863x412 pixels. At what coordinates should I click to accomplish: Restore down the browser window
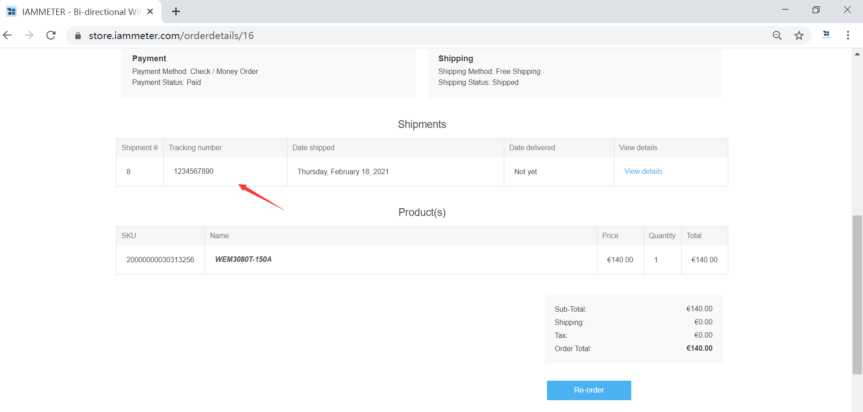pos(816,10)
